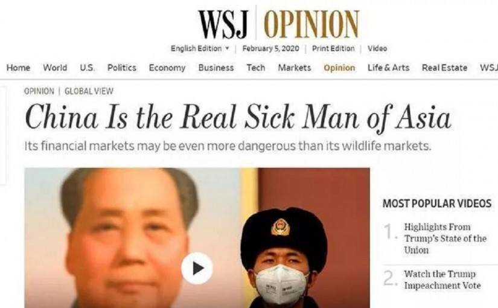
Task: Go to the Home section
Action: pos(19,68)
